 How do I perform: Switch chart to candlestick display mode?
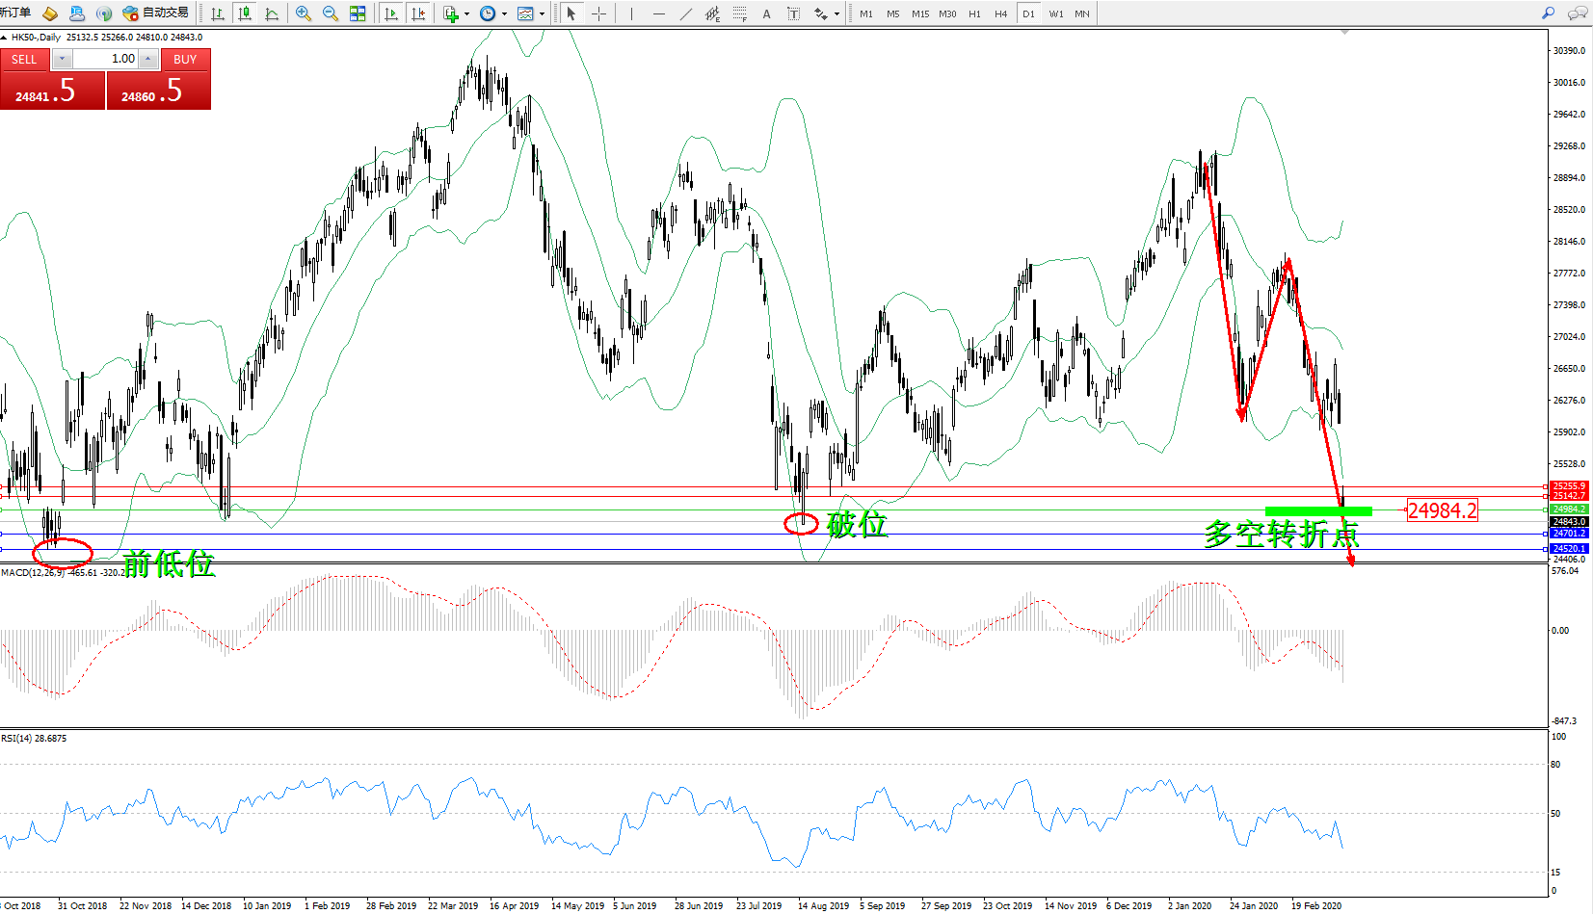coord(245,13)
